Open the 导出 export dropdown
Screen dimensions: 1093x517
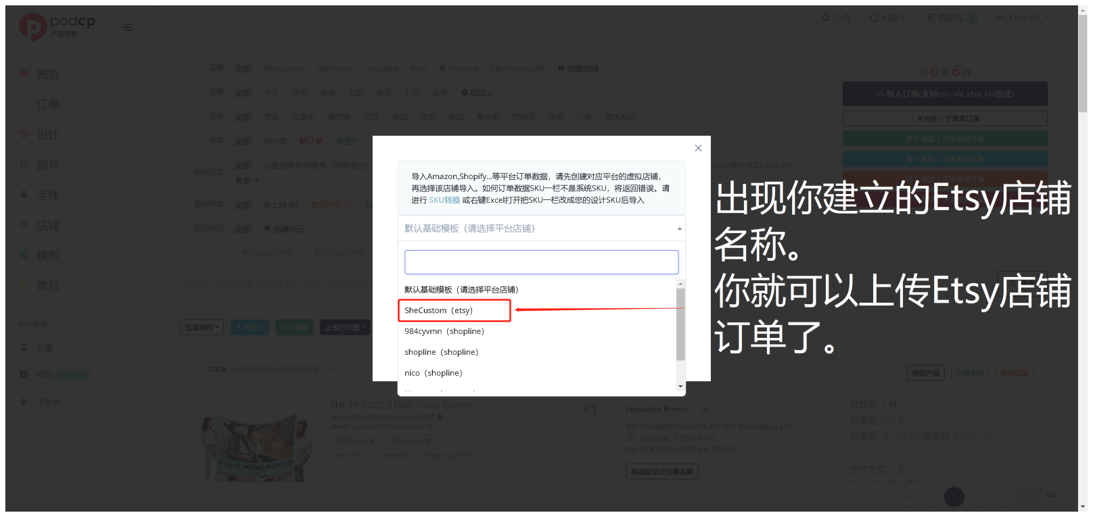click(x=250, y=327)
